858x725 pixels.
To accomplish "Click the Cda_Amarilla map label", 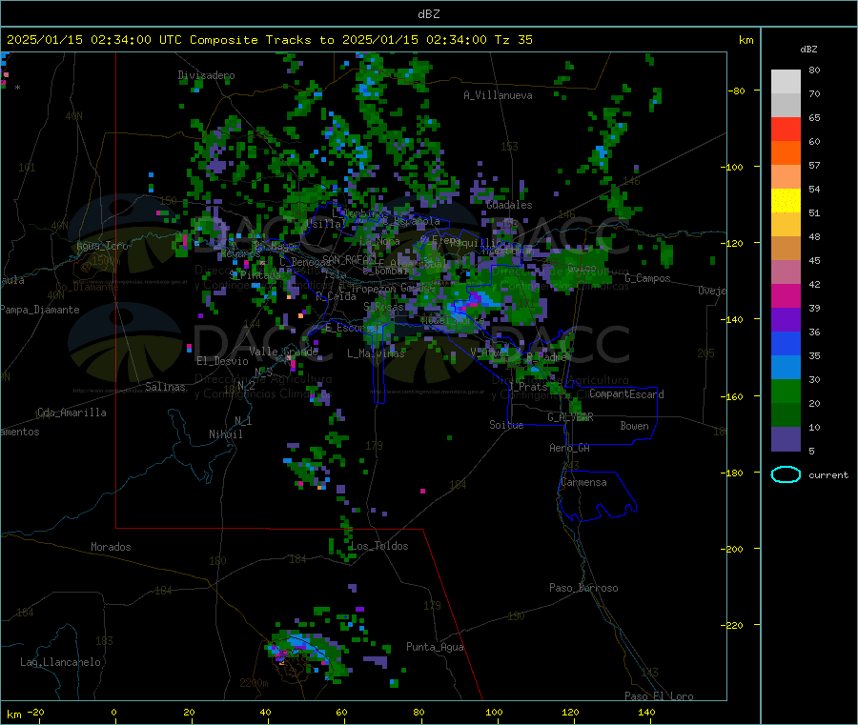I will click(x=71, y=413).
